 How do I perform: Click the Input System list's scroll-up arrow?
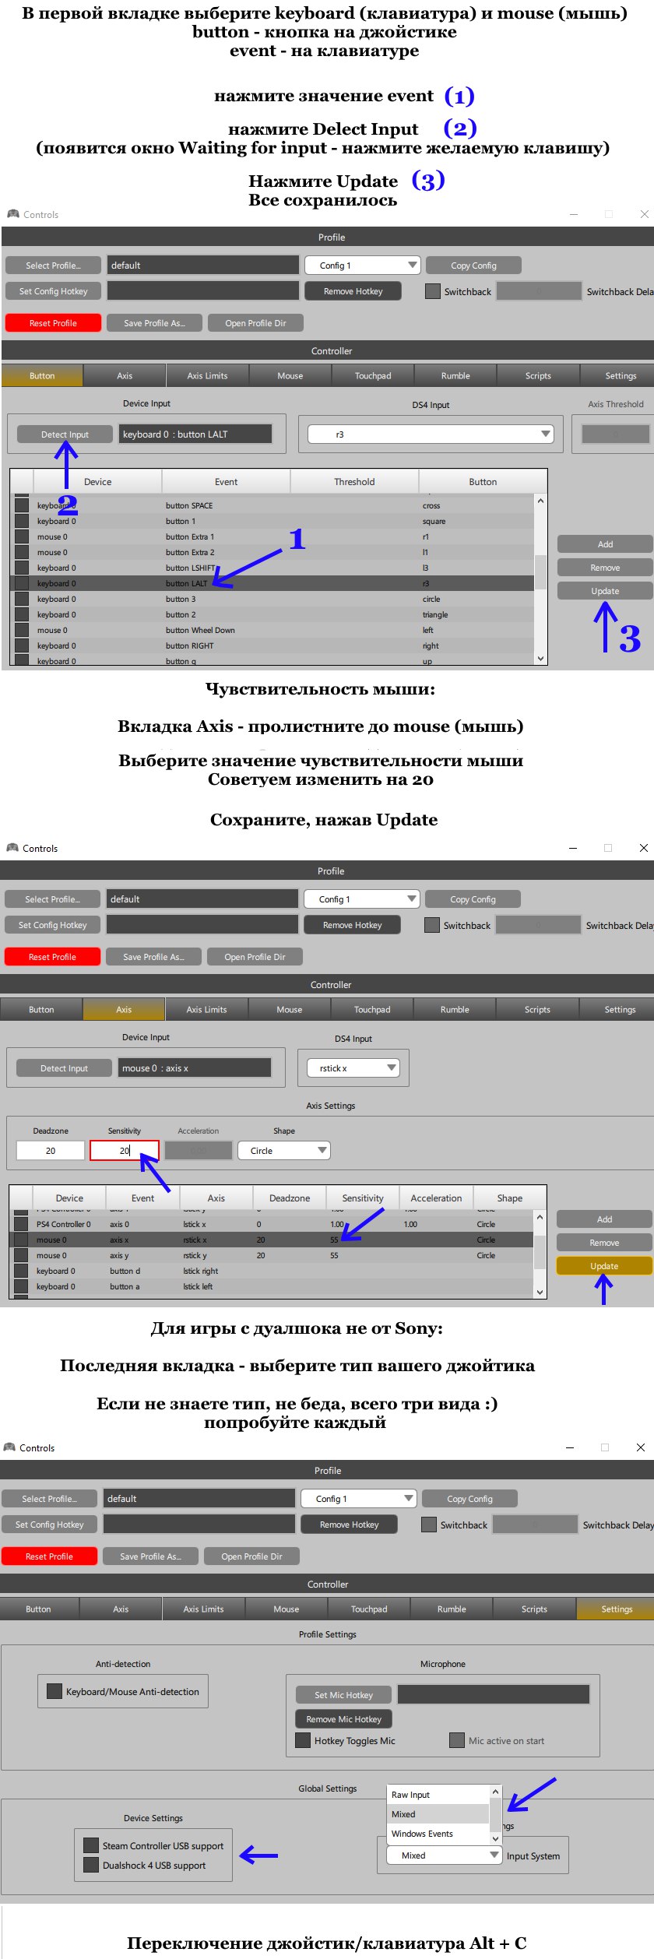[x=495, y=1792]
